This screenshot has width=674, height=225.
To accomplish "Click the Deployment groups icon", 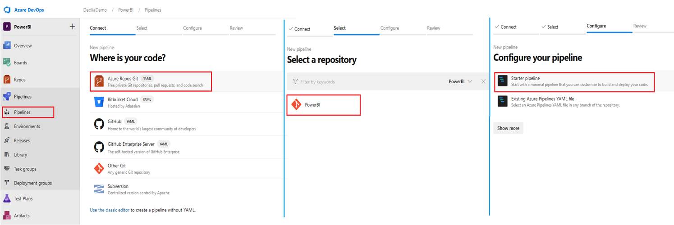I will tap(7, 183).
